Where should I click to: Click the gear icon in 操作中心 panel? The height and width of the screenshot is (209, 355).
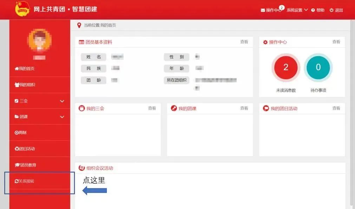(265, 42)
